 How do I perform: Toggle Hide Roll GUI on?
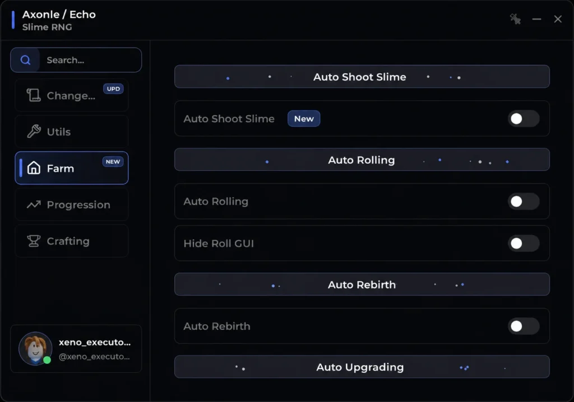(x=524, y=243)
